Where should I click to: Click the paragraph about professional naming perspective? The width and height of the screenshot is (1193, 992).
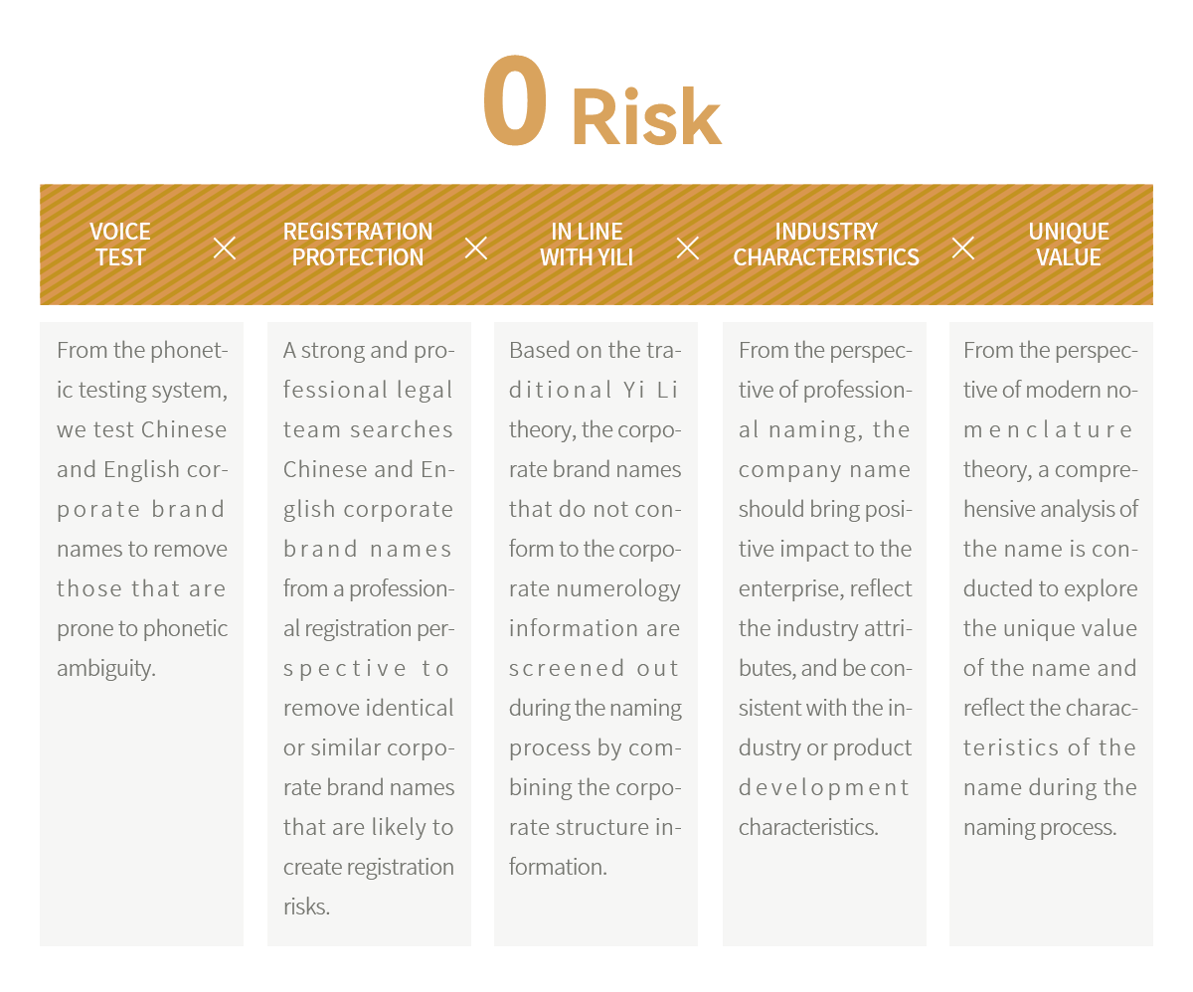pyautogui.click(x=825, y=588)
